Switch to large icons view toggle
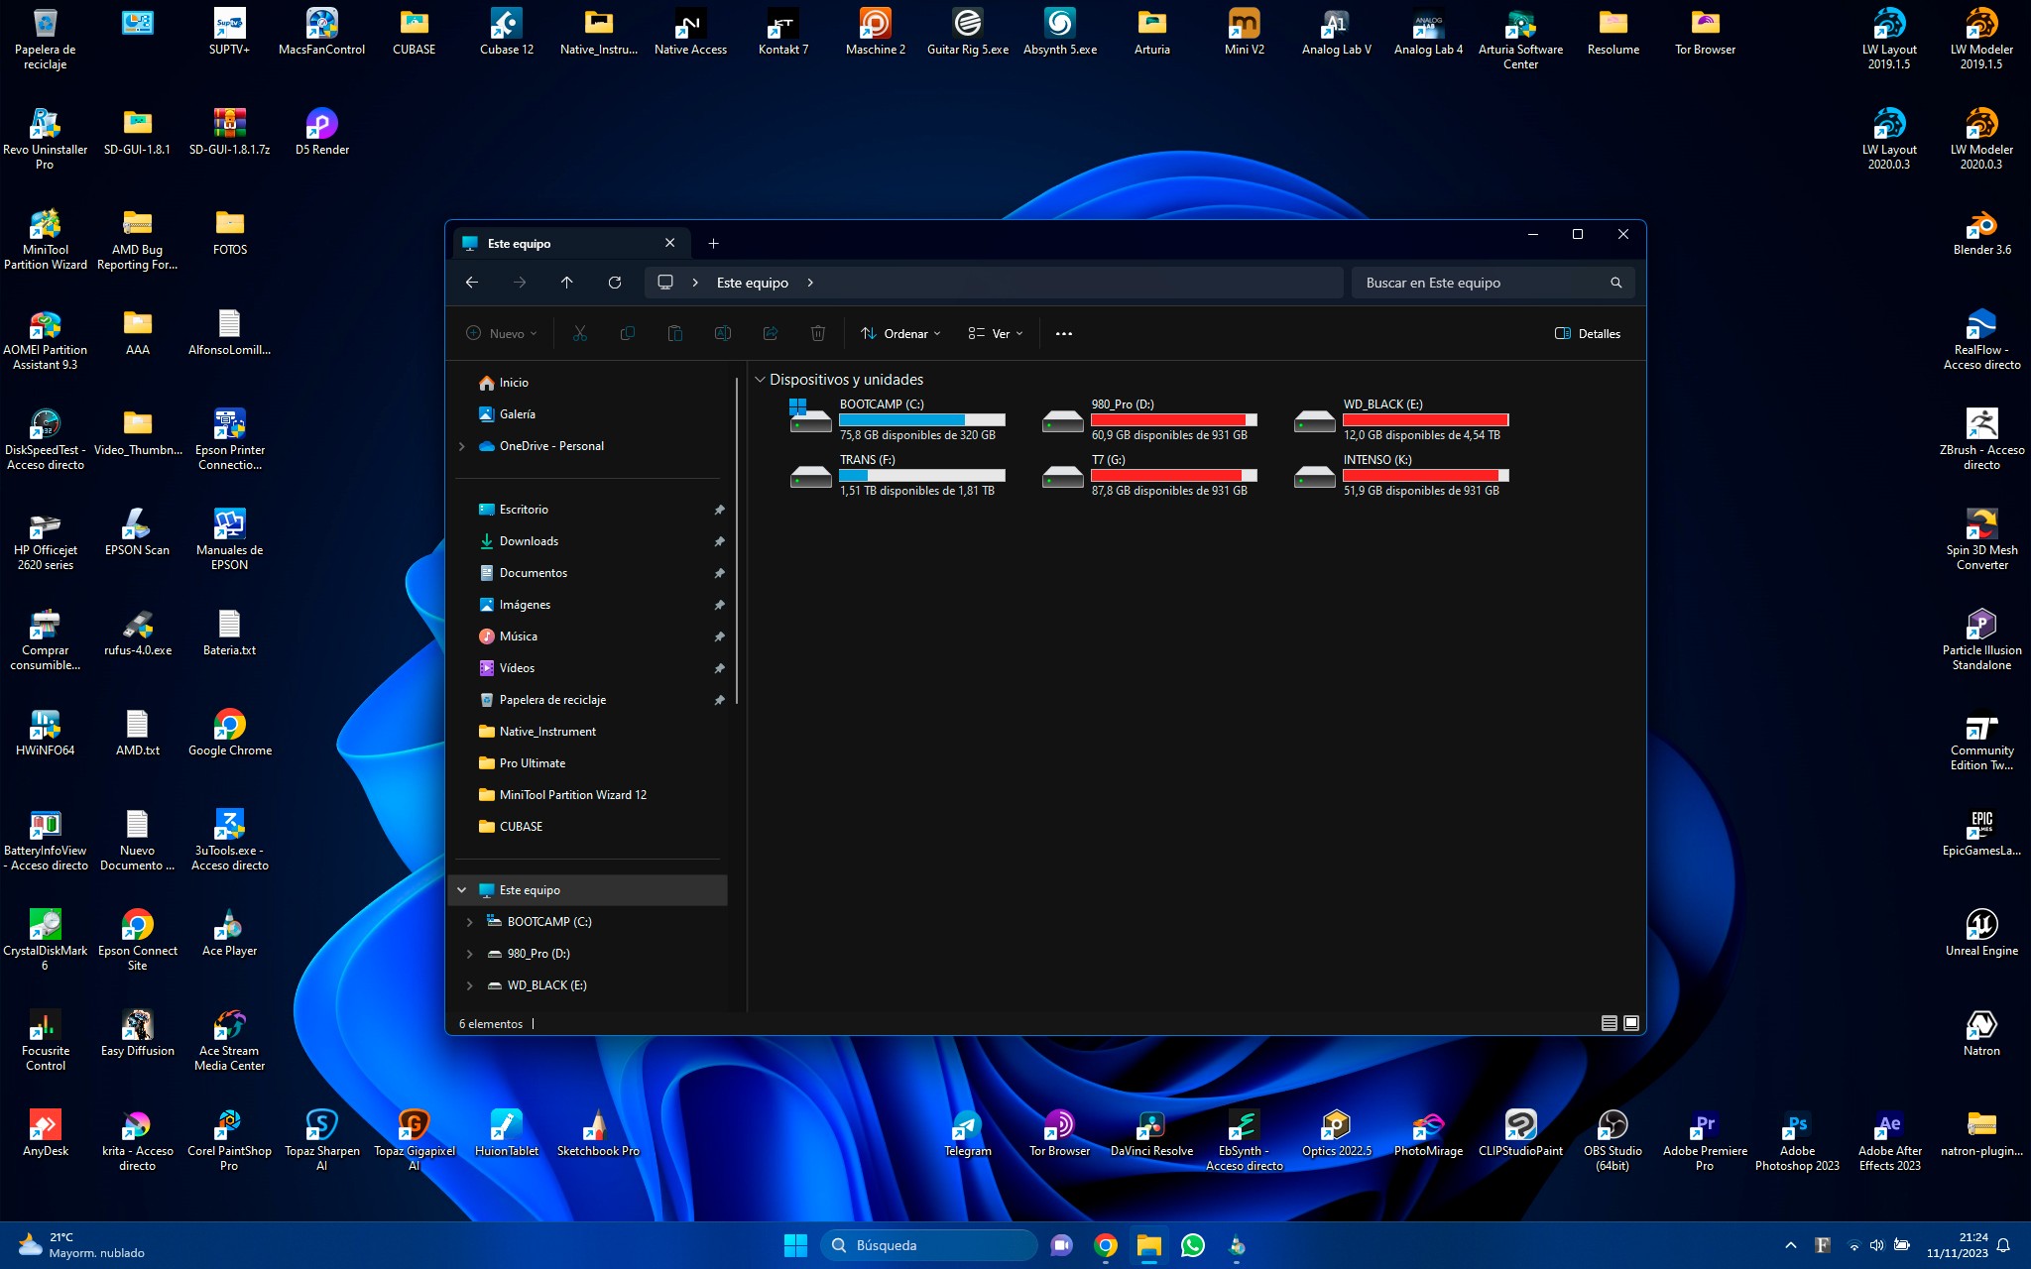Viewport: 2031px width, 1269px height. 1631,1023
